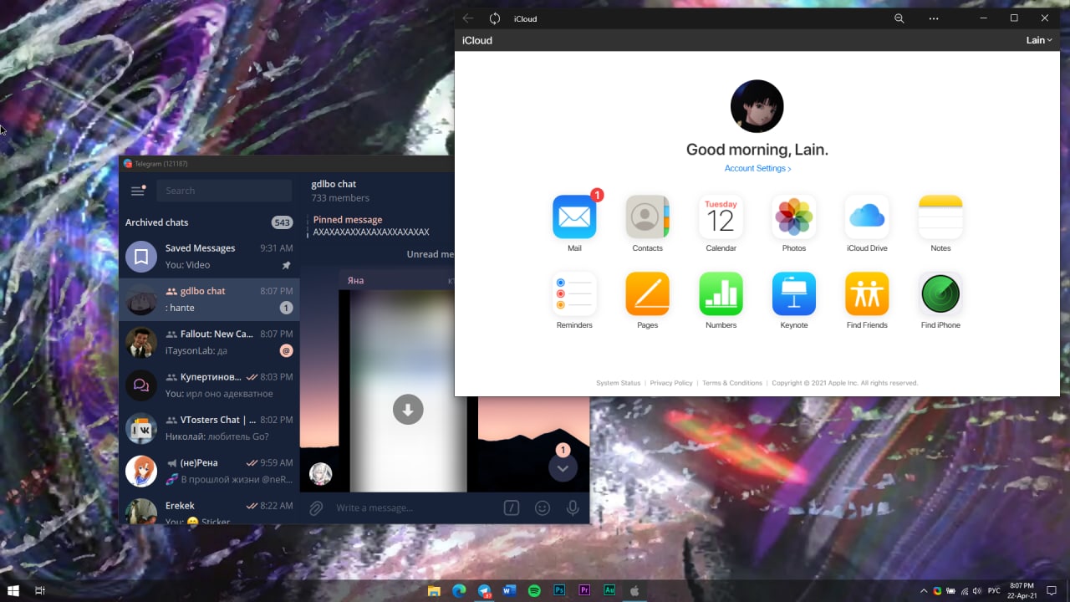
Task: Open the Windows notification center
Action: (1052, 590)
